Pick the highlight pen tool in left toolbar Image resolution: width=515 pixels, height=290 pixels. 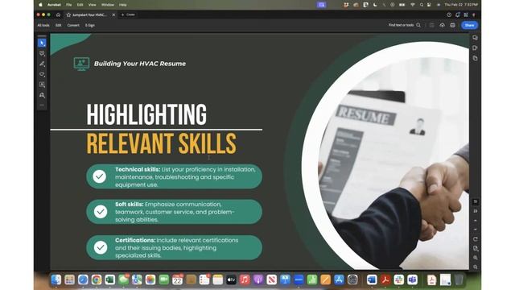tap(42, 64)
